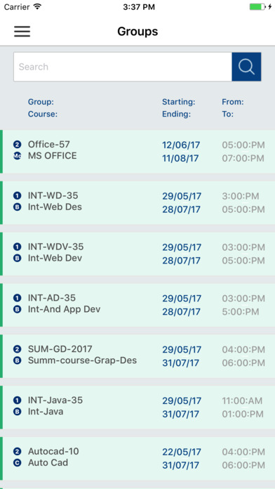This screenshot has height=489, width=275.
Task: Open the INT-AD-35 group entry
Action: 137,305
